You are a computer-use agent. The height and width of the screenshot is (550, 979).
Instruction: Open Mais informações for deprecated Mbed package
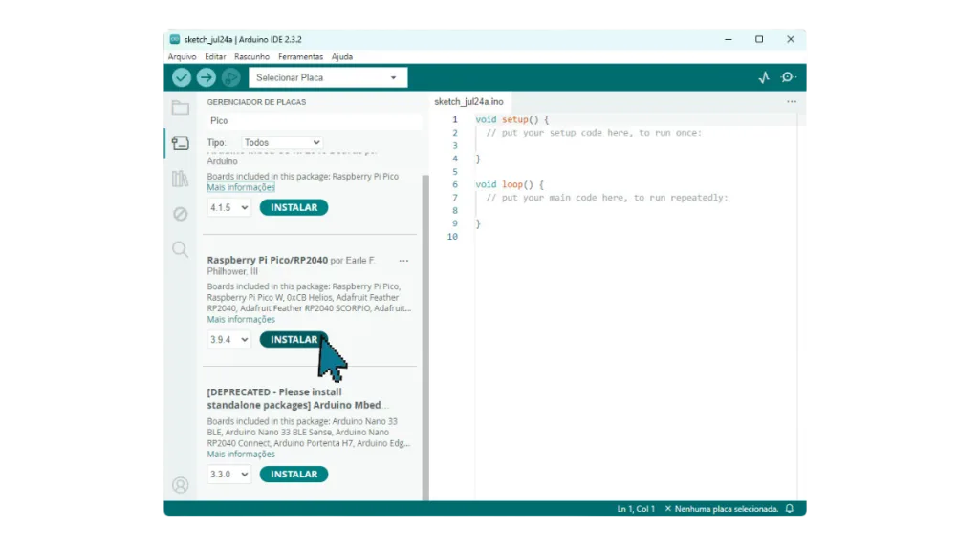(241, 455)
